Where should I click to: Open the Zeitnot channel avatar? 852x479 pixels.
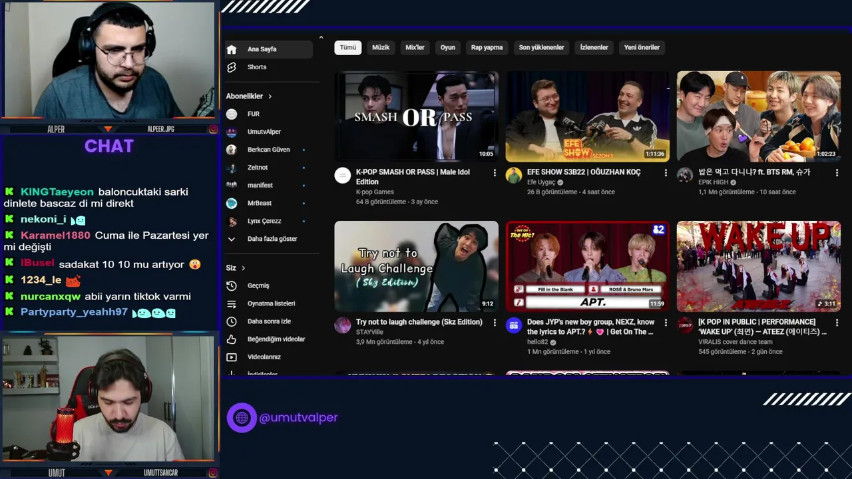coord(231,168)
